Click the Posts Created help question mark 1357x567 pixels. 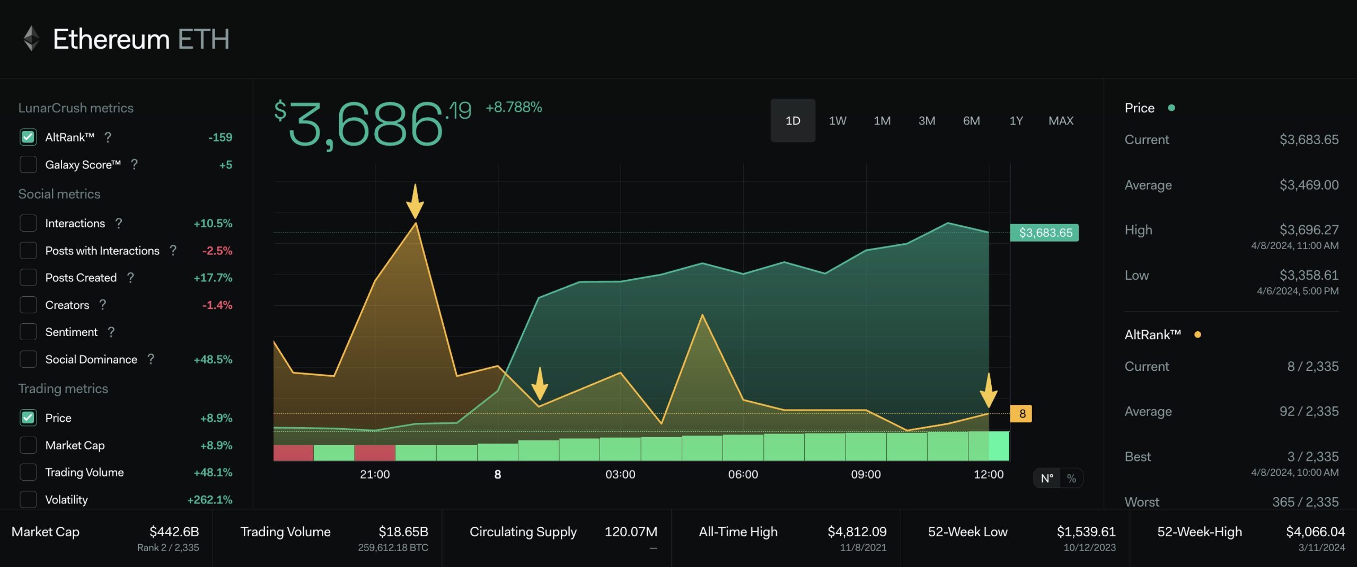point(130,278)
